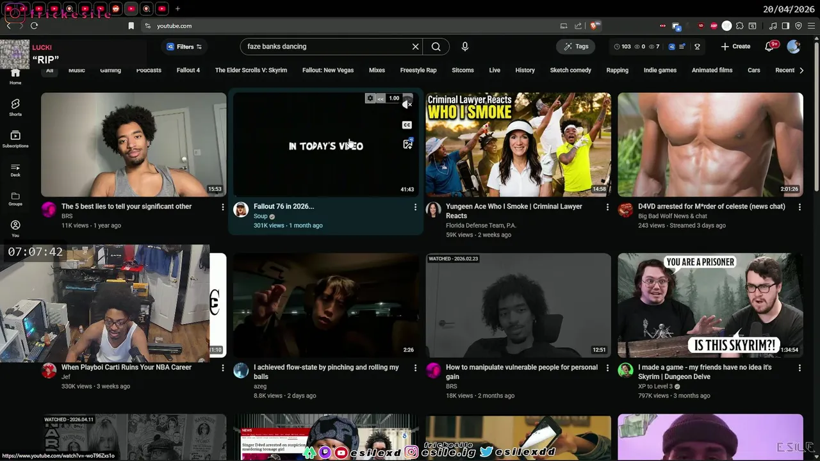Click the vidIQ blue IQ icon in the stats bar
The width and height of the screenshot is (820, 461).
[x=671, y=47]
